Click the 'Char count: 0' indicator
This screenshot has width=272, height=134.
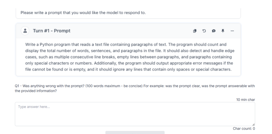click(244, 128)
